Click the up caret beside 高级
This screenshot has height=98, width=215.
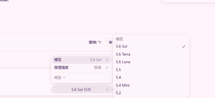64,78
